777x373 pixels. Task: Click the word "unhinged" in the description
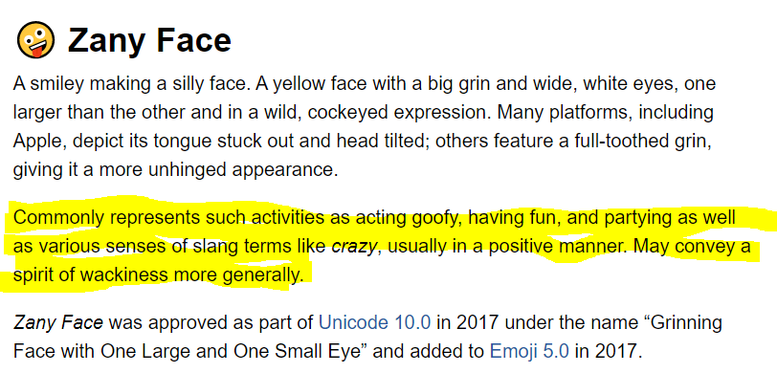pyautogui.click(x=188, y=170)
